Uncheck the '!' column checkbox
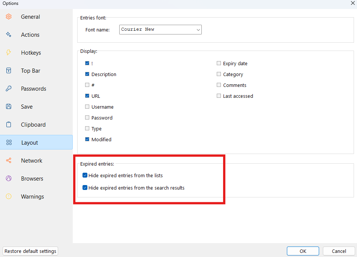The height and width of the screenshot is (257, 357). point(87,63)
